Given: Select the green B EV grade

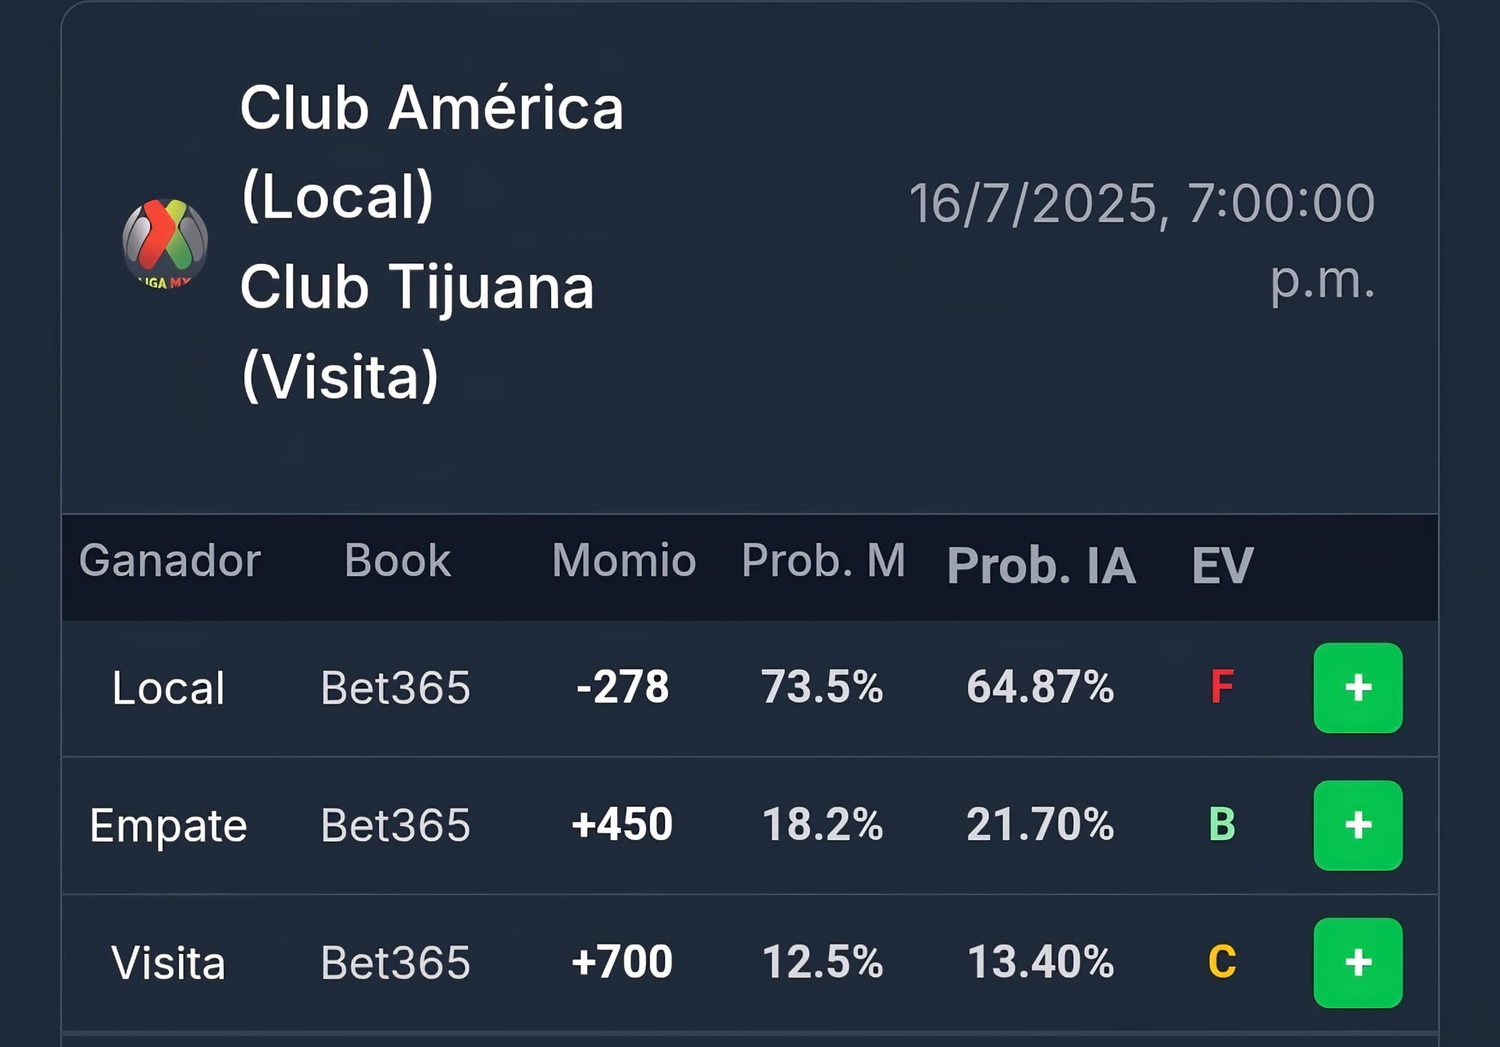Looking at the screenshot, I should [1222, 824].
